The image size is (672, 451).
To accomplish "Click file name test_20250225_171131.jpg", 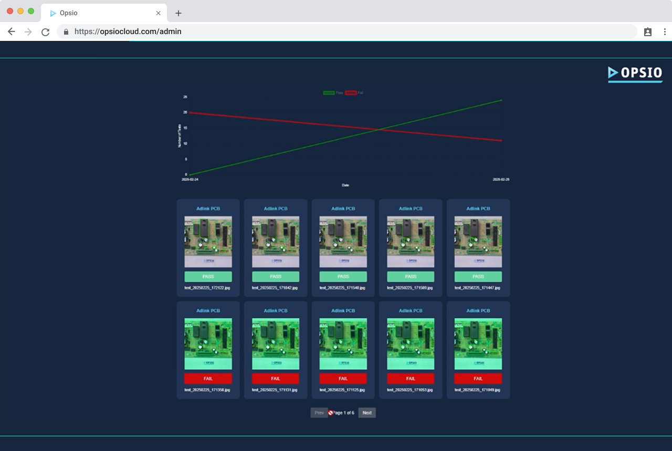I will click(275, 390).
